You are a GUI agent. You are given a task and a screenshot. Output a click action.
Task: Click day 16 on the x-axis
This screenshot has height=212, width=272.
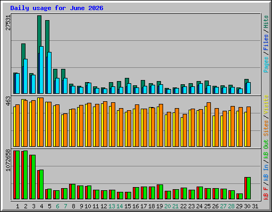tap(135, 206)
